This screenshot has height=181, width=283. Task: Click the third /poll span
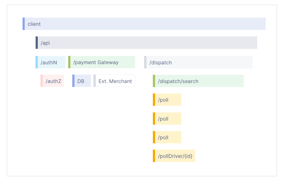[x=168, y=137]
